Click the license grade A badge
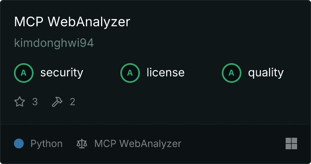311x164 pixels. (x=130, y=73)
